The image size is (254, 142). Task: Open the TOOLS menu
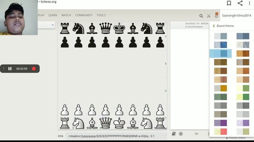pyautogui.click(x=101, y=15)
